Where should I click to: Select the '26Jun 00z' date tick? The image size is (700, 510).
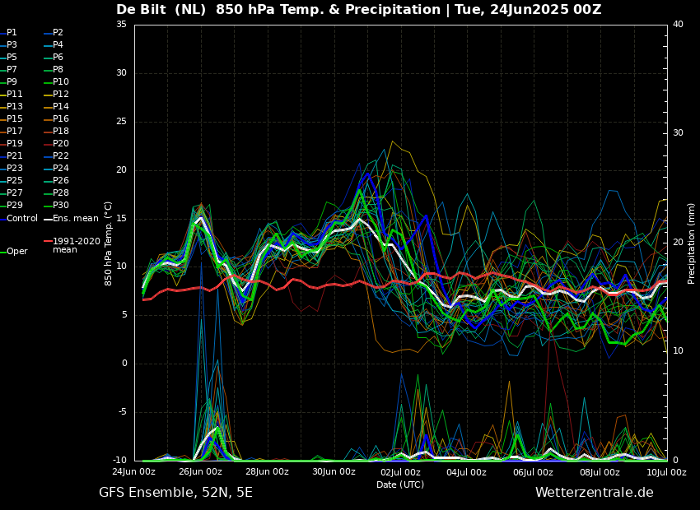point(200,472)
